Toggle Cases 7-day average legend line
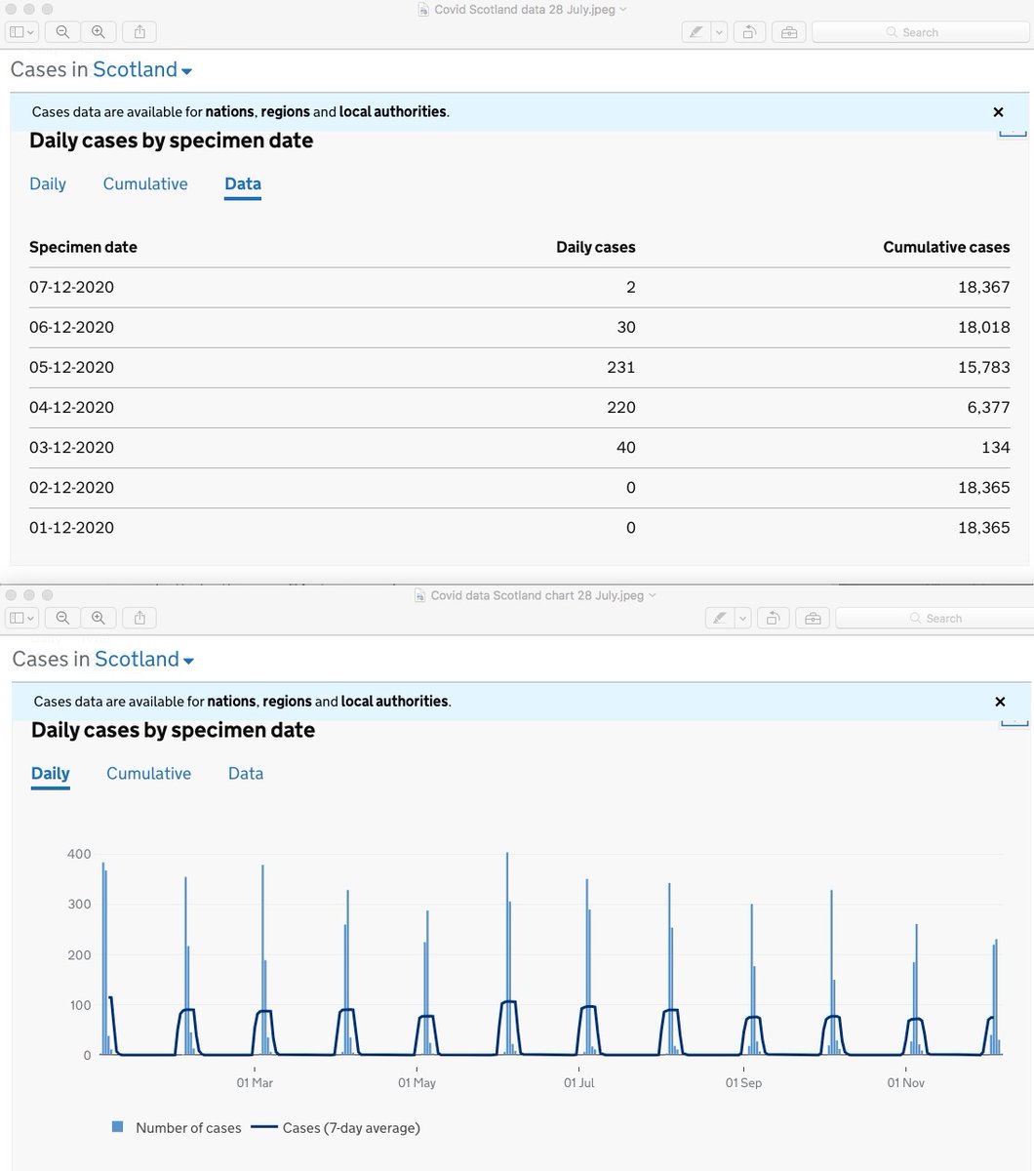This screenshot has height=1171, width=1034. [264, 1127]
